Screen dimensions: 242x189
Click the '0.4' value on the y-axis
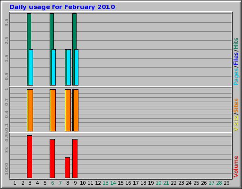tap(7, 114)
